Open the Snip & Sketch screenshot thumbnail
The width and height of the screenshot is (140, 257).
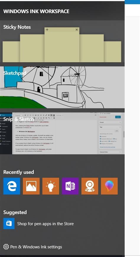62,133
